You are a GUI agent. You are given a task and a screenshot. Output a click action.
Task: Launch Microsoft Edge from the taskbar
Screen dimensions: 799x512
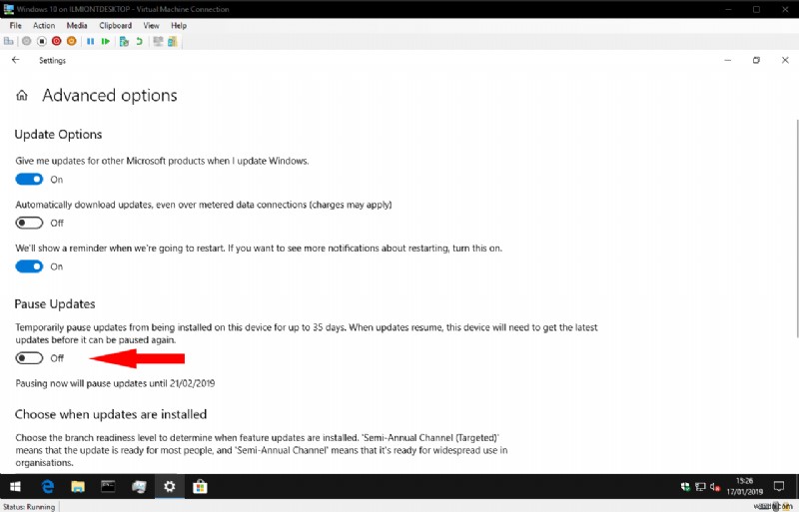click(x=48, y=486)
